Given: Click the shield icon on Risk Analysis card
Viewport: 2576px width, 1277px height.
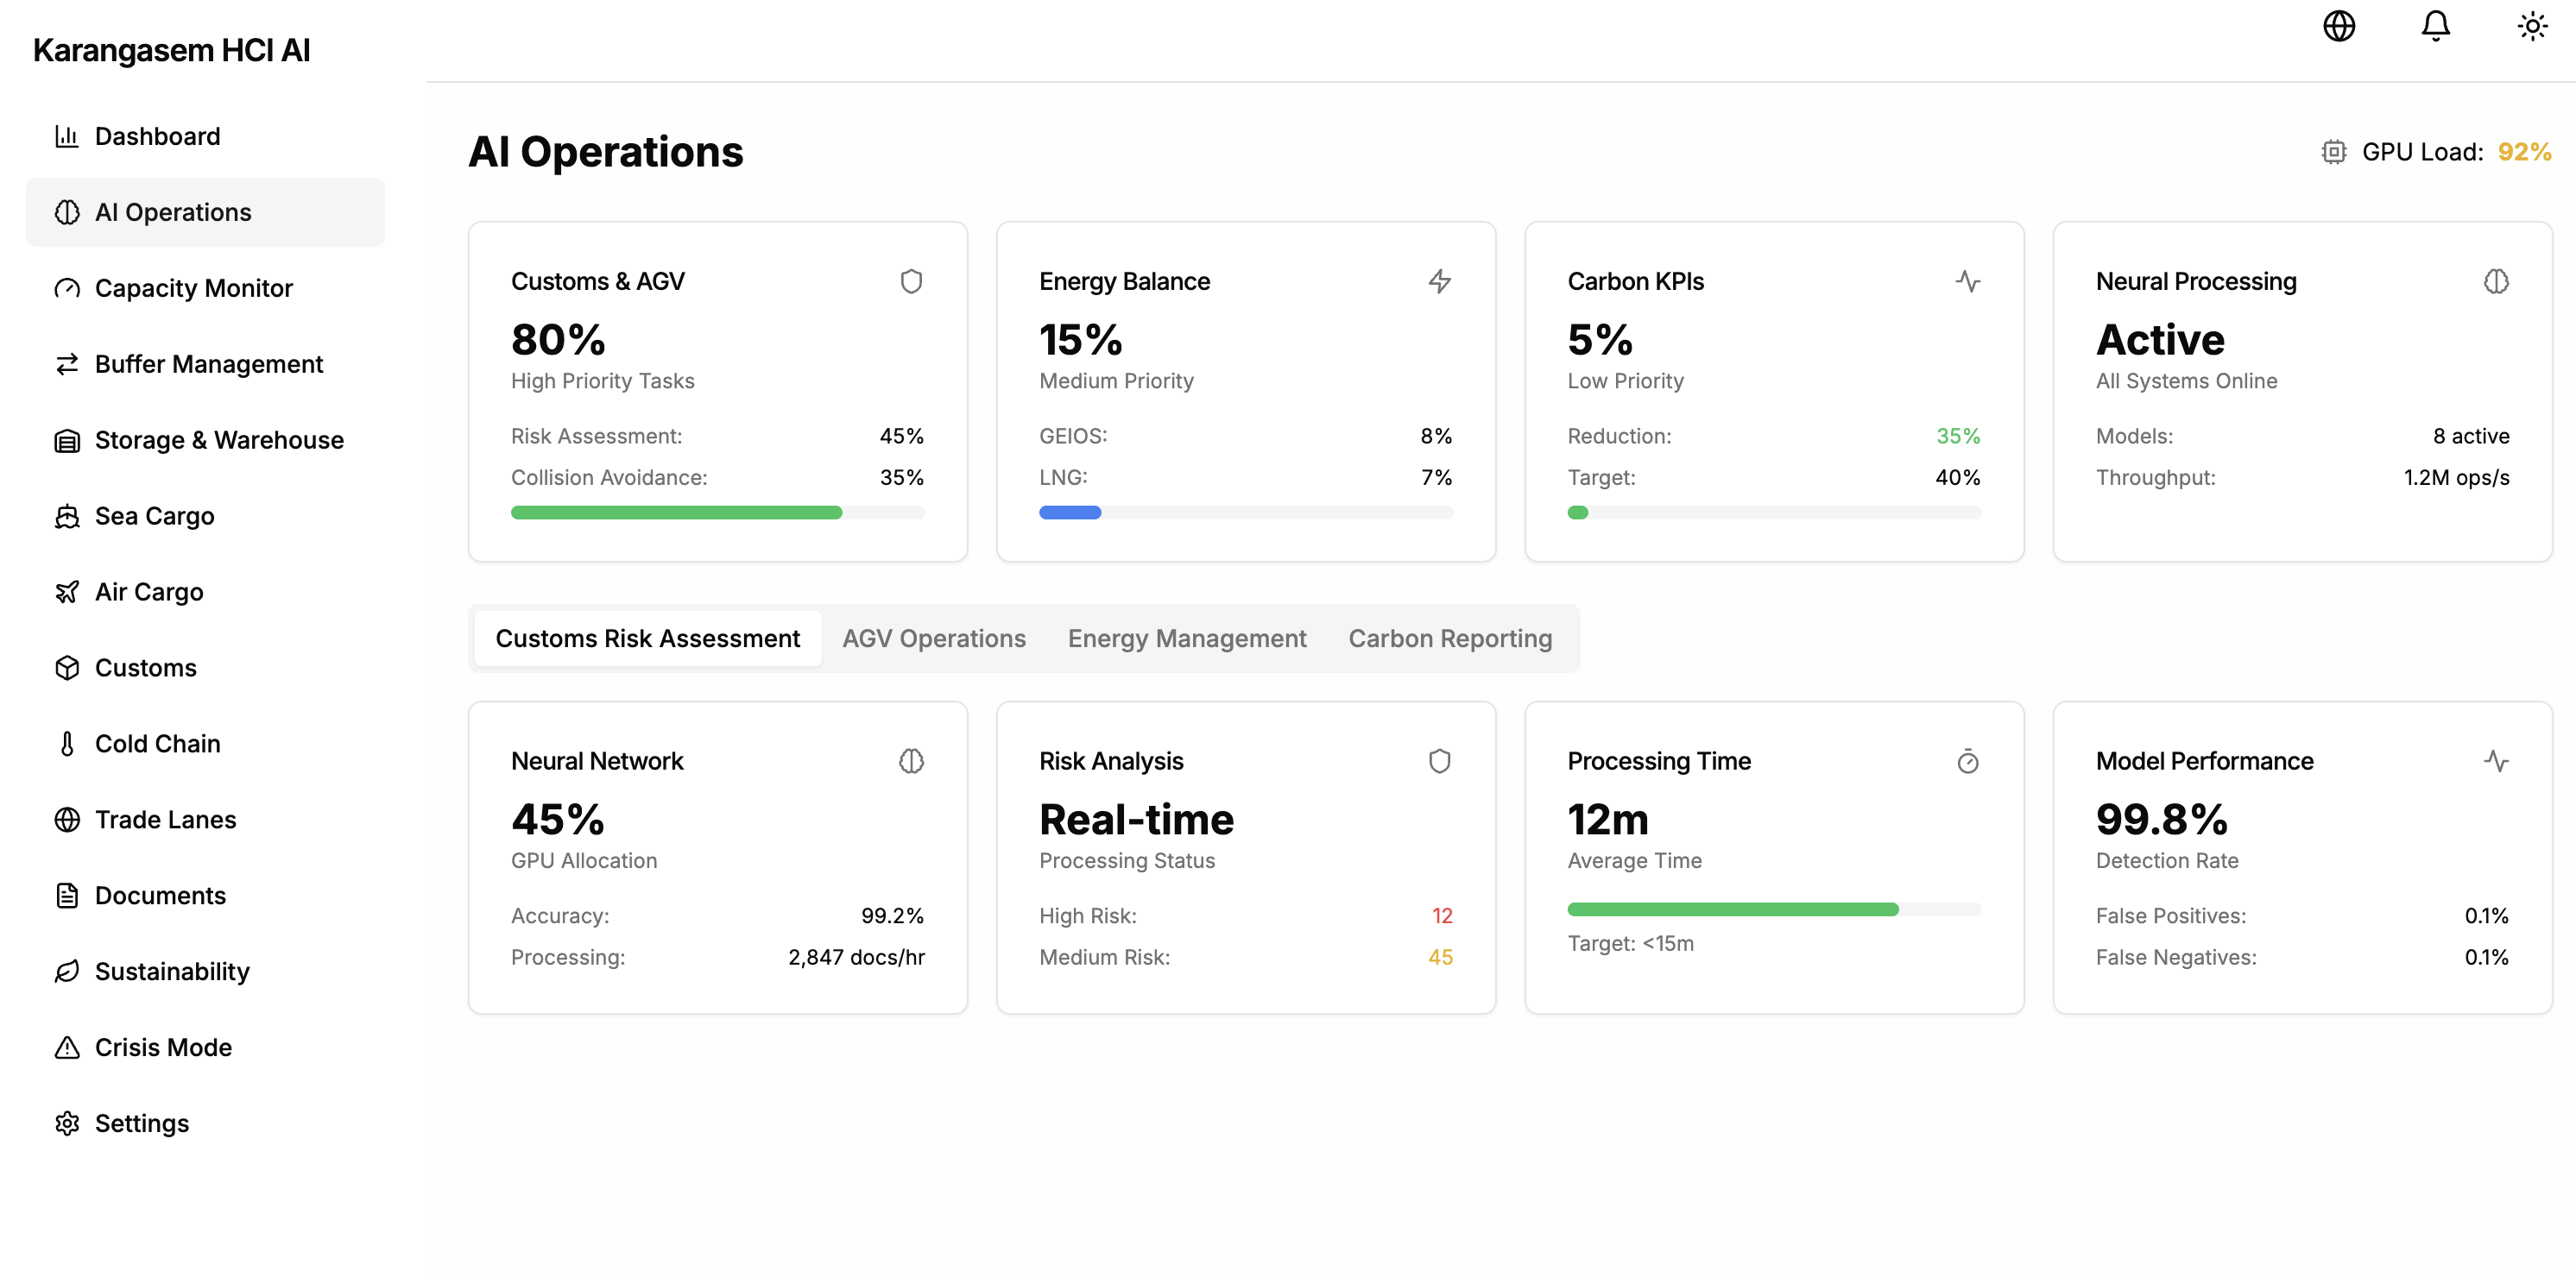Looking at the screenshot, I should (x=1440, y=760).
